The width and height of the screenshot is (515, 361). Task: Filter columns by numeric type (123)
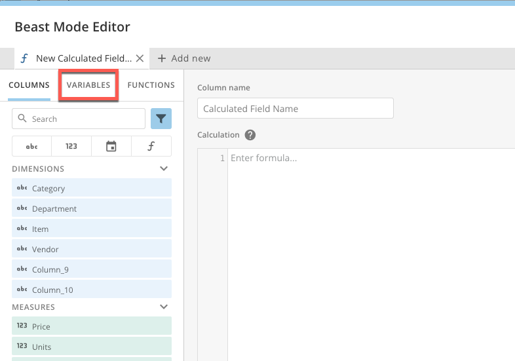pyautogui.click(x=71, y=147)
